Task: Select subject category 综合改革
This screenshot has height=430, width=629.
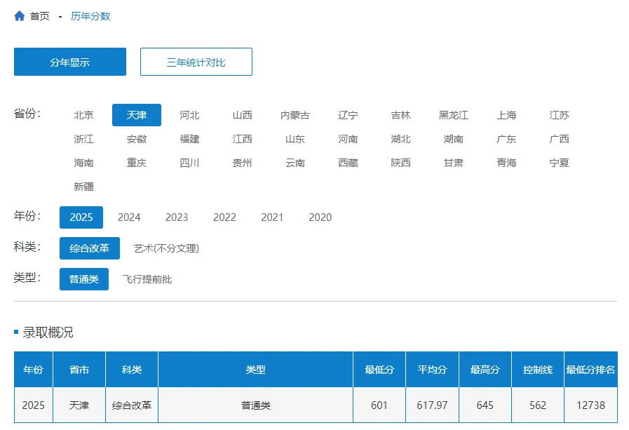Action: tap(90, 248)
